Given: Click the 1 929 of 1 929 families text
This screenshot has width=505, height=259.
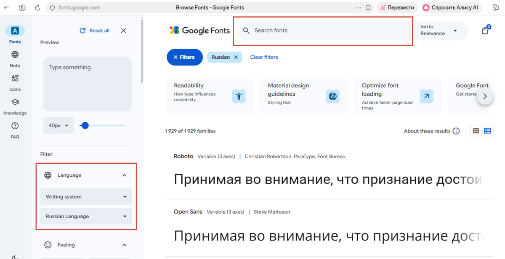Looking at the screenshot, I should [x=190, y=131].
